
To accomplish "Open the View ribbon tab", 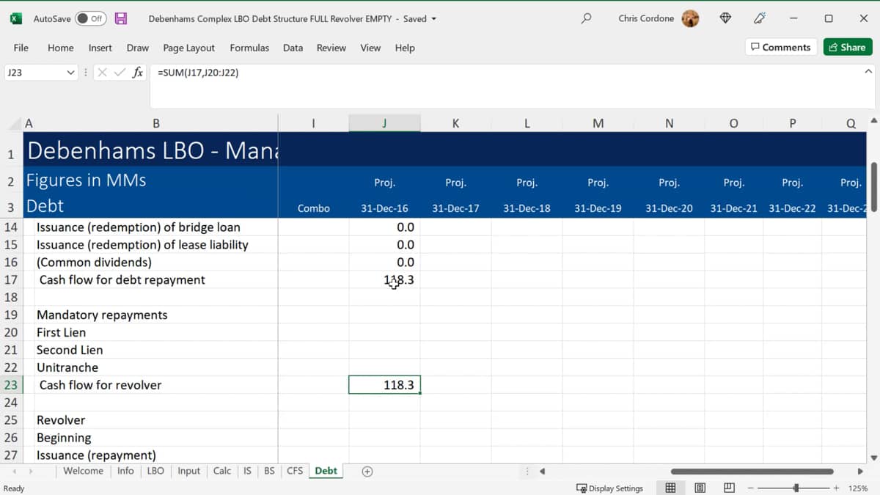I will [x=370, y=48].
